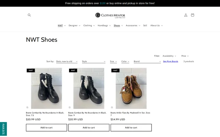Click the $100 free shipping text
Screen dimensions: 220x137
tap(103, 3)
